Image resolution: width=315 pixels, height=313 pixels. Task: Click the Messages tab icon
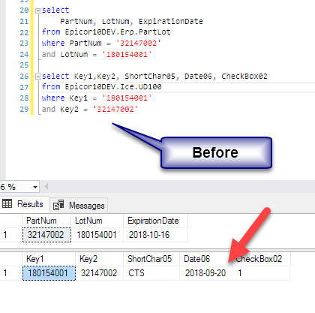(58, 205)
